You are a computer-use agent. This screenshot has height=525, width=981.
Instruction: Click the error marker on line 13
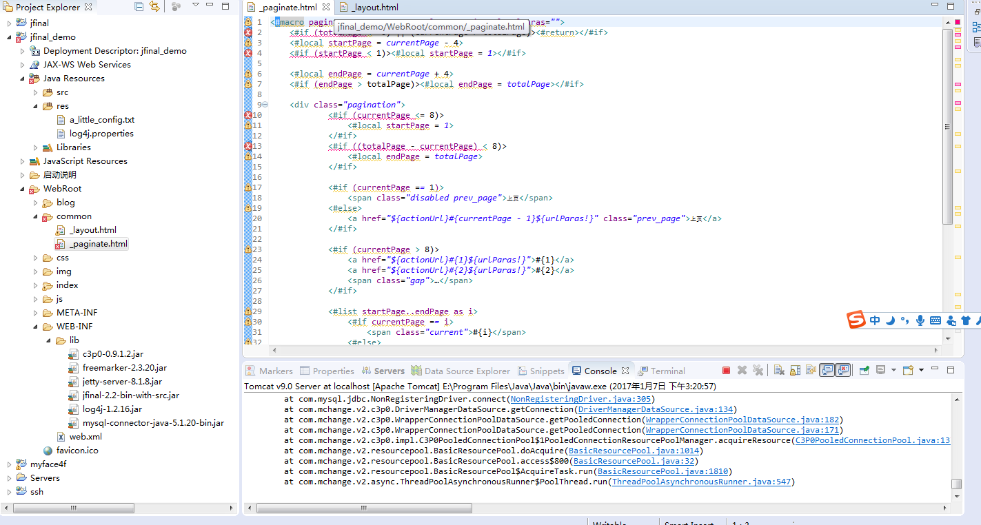pyautogui.click(x=248, y=146)
